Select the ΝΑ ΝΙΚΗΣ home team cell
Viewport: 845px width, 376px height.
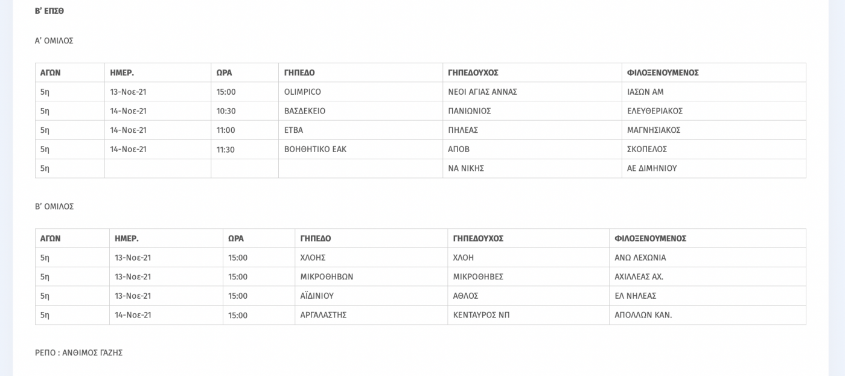[x=532, y=168]
